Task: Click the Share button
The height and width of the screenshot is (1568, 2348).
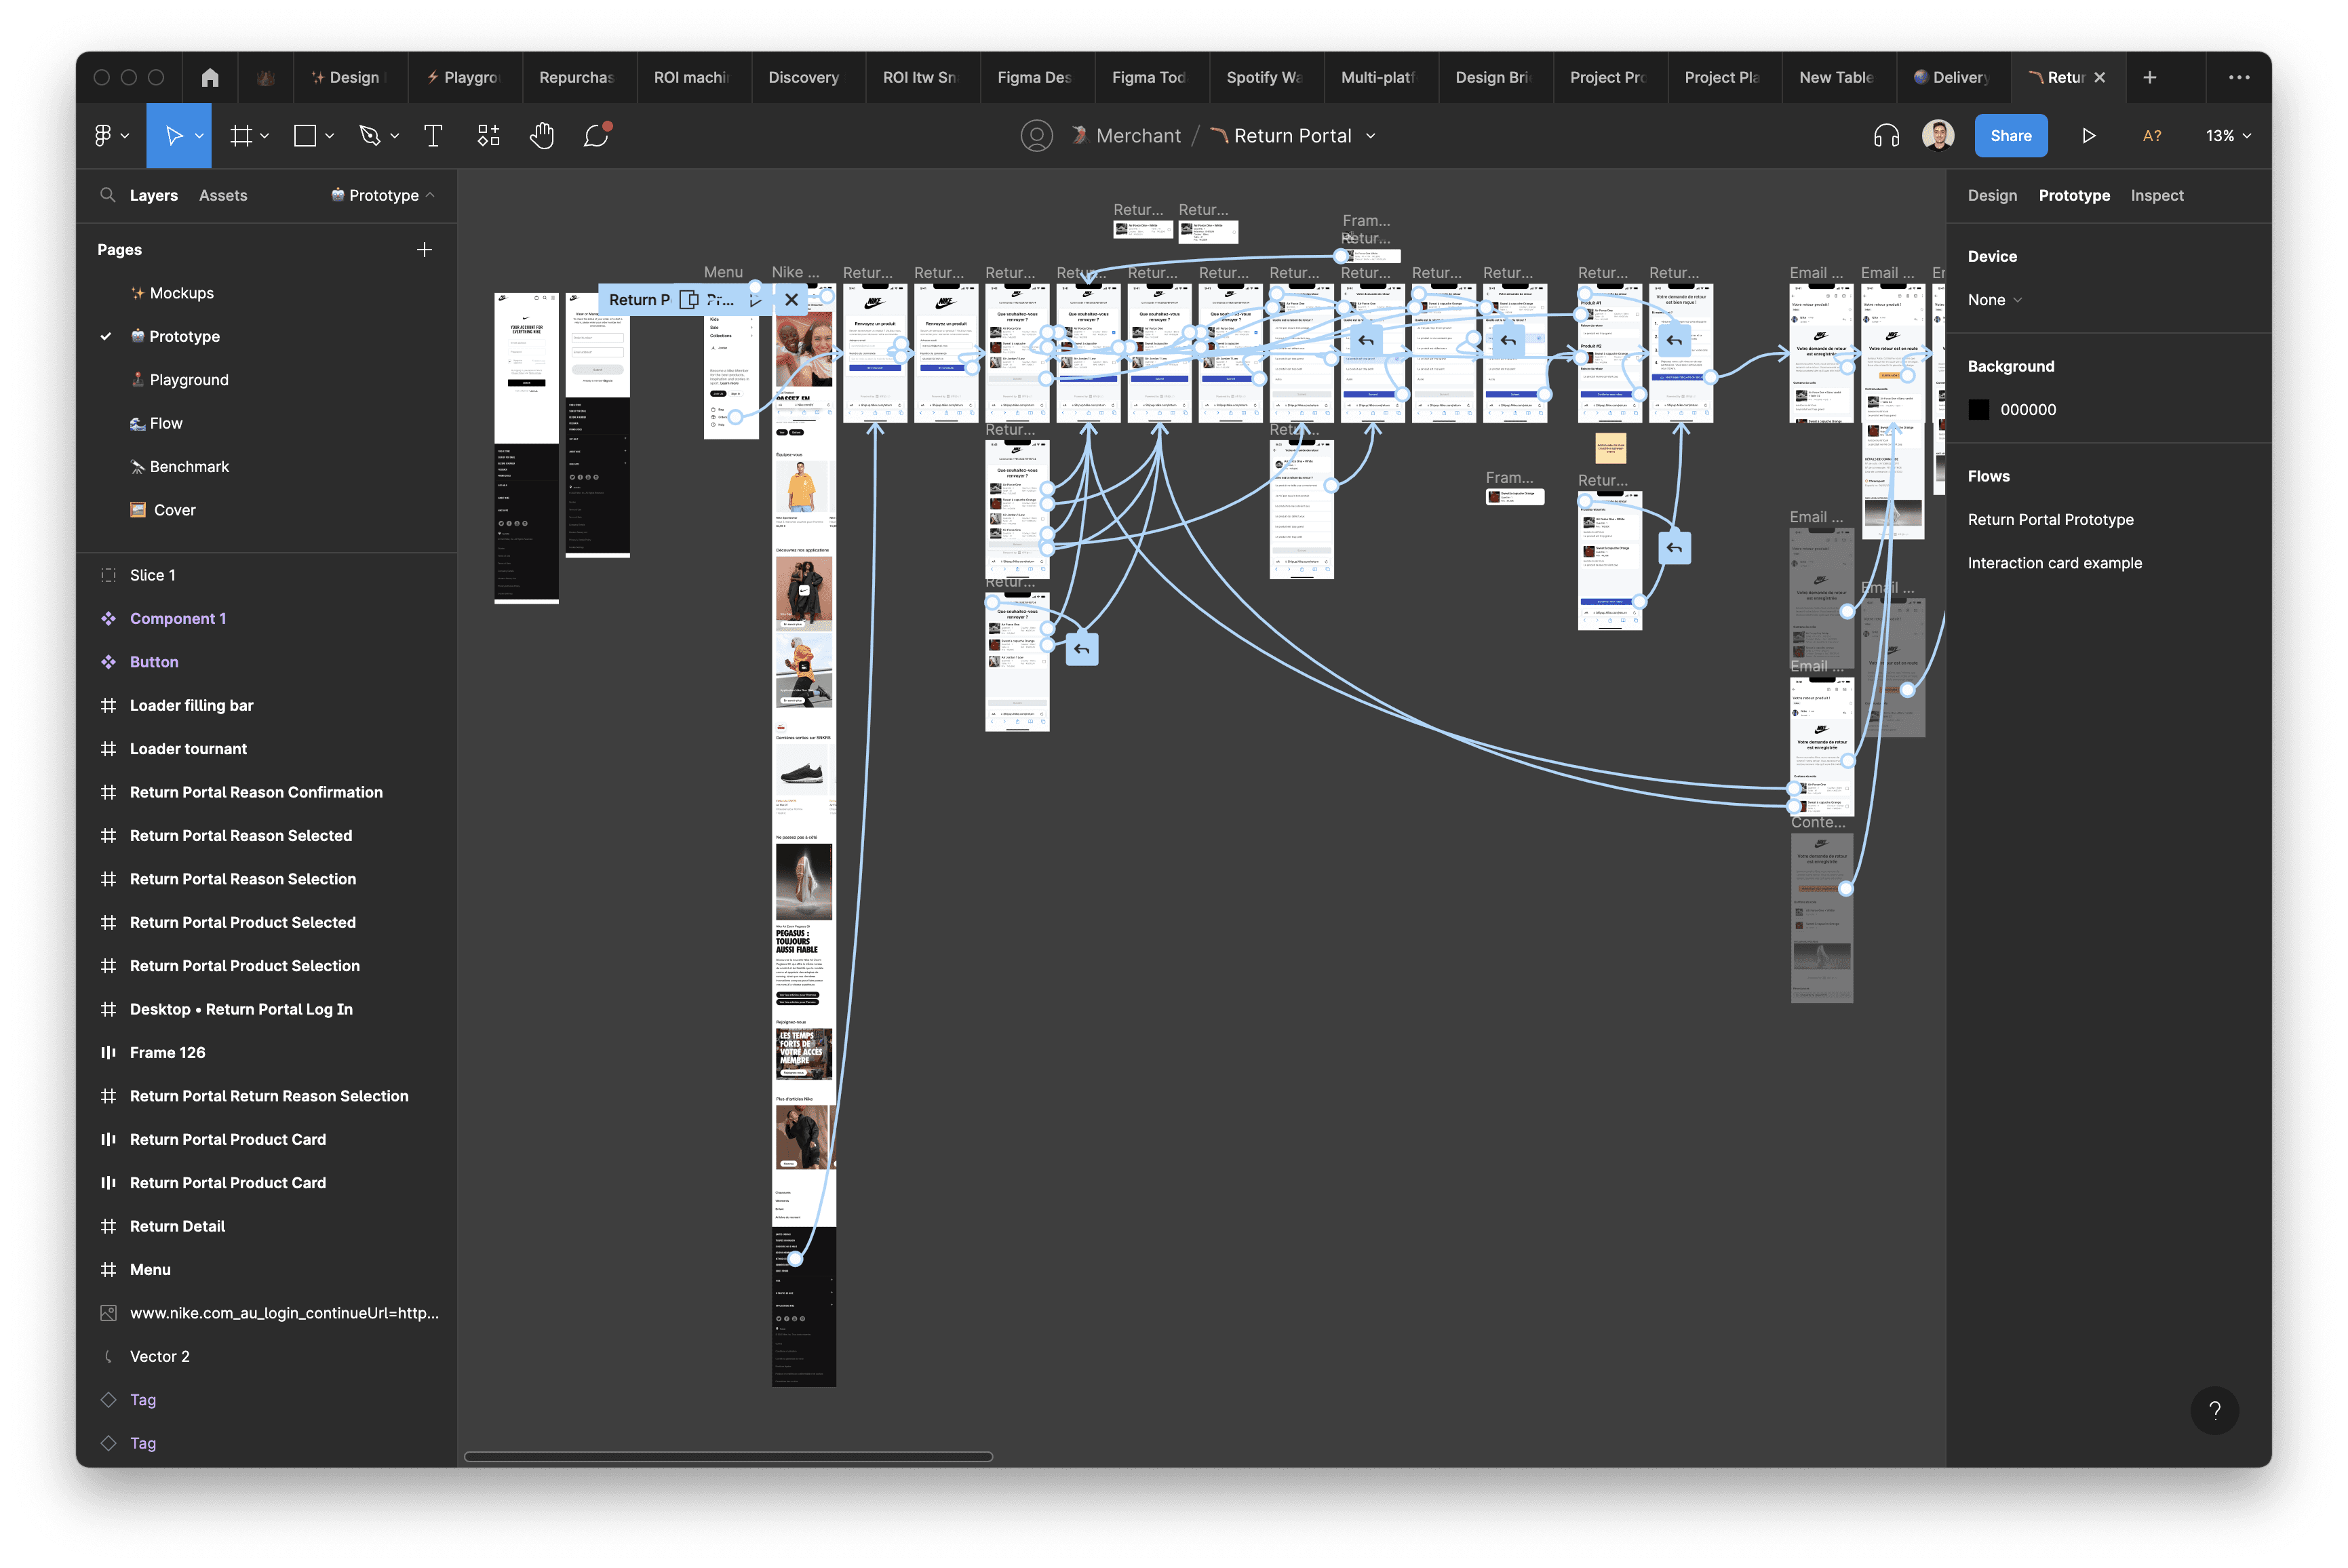Action: 2011,135
